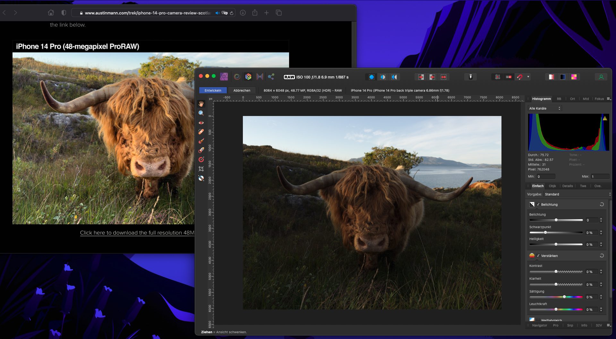
Task: Select the View (hand) tool
Action: pyautogui.click(x=201, y=104)
